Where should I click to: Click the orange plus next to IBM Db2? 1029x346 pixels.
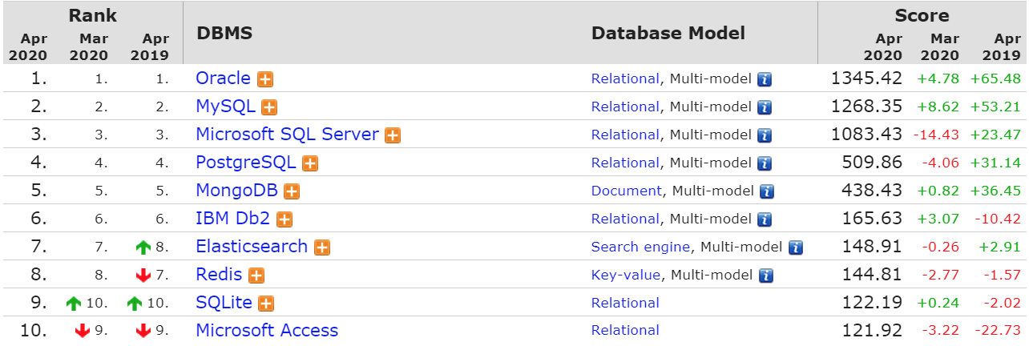pos(284,219)
